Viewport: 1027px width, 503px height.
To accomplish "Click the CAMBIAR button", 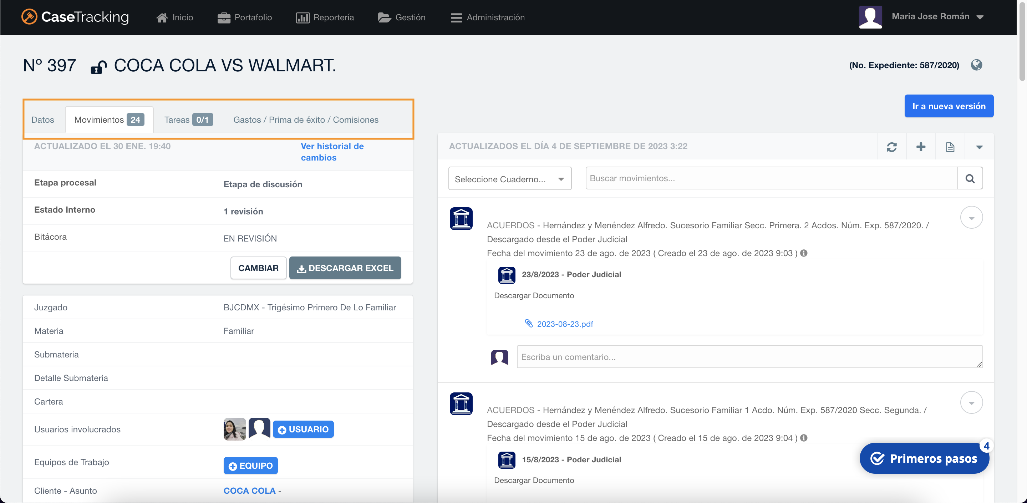I will click(x=258, y=268).
